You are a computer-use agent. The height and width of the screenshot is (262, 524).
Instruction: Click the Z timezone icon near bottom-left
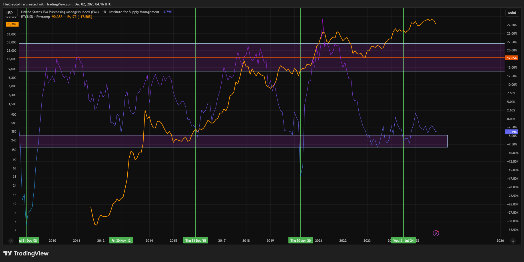pos(11,241)
